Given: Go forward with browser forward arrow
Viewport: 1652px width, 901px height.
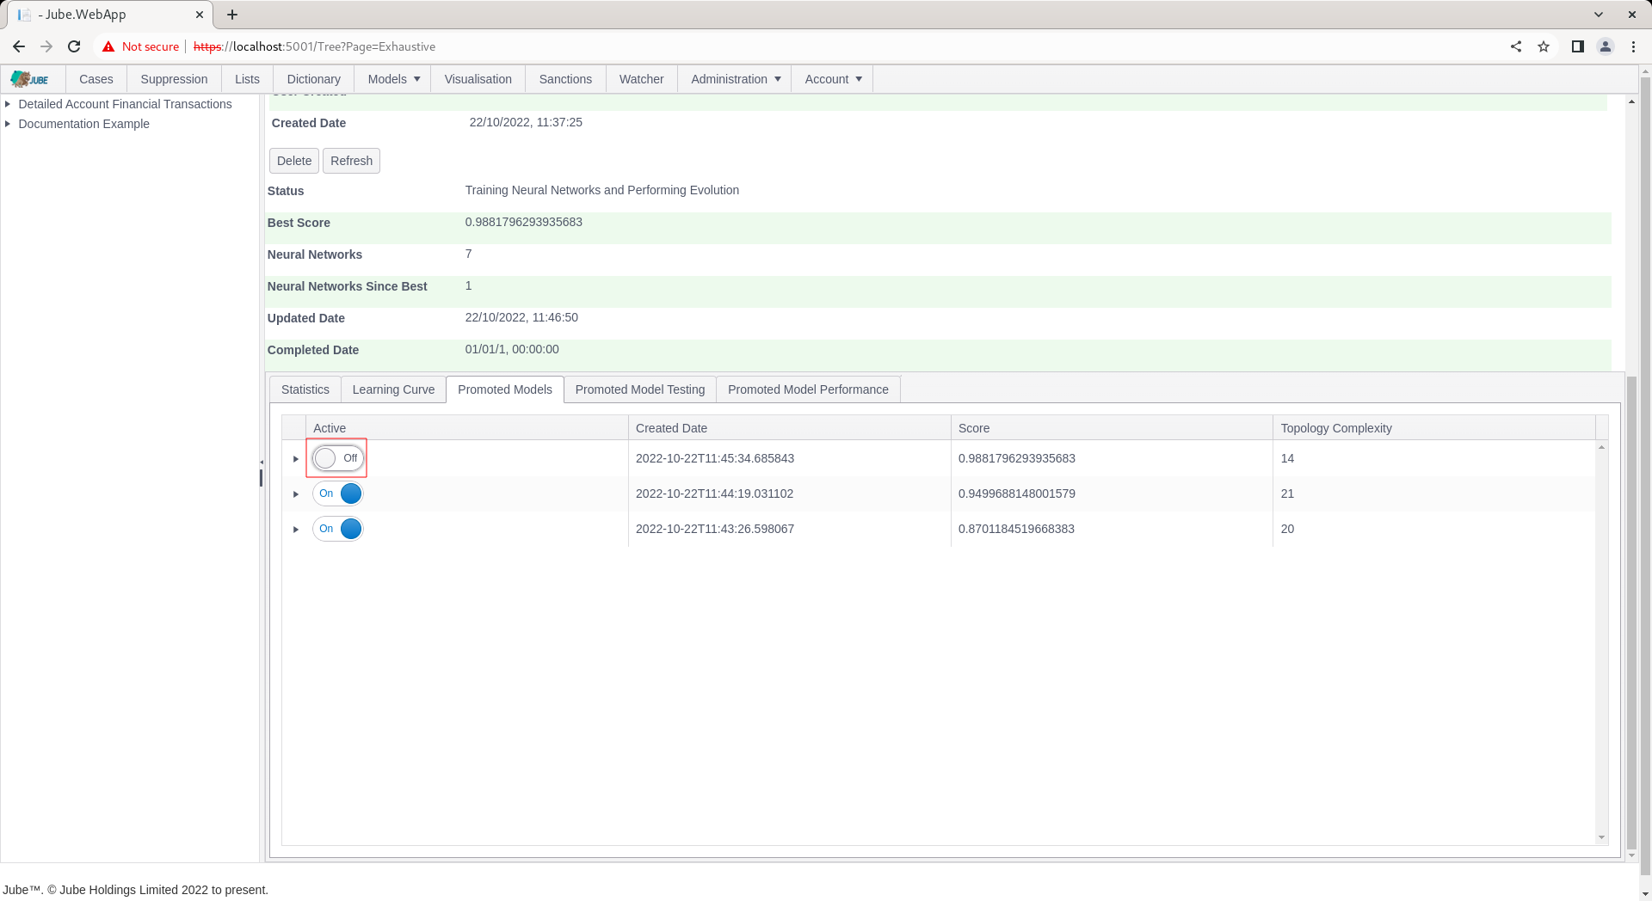Looking at the screenshot, I should (46, 46).
